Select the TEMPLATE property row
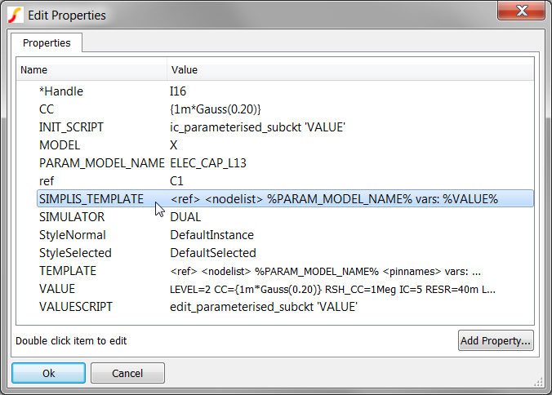 (68, 271)
